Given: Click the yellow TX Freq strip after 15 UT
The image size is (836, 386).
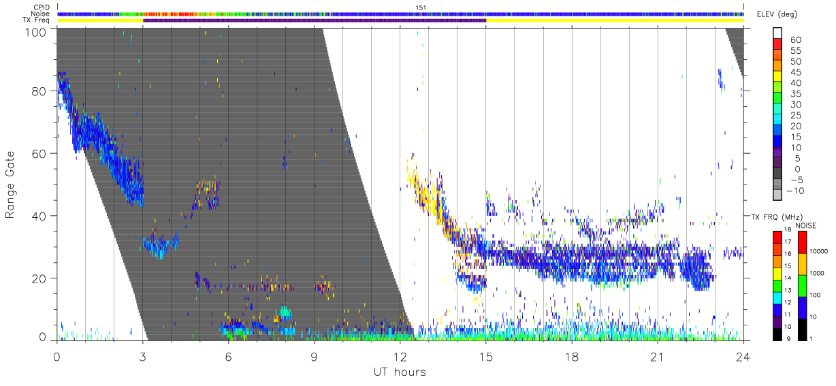Looking at the screenshot, I should [615, 20].
